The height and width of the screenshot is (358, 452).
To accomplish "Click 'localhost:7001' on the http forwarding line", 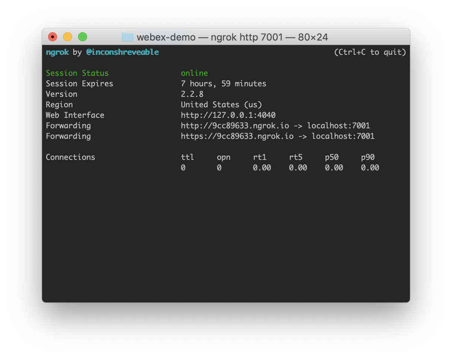I will (x=339, y=126).
